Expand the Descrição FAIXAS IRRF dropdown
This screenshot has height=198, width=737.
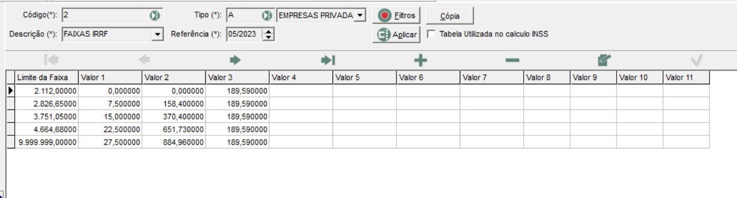tap(157, 35)
